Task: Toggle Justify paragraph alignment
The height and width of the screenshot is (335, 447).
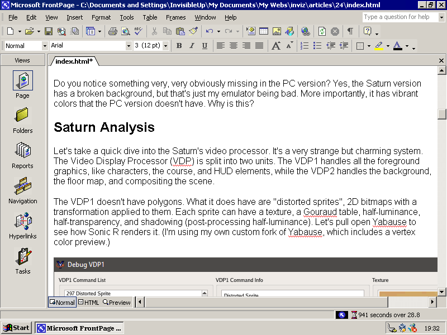Action: point(259,46)
